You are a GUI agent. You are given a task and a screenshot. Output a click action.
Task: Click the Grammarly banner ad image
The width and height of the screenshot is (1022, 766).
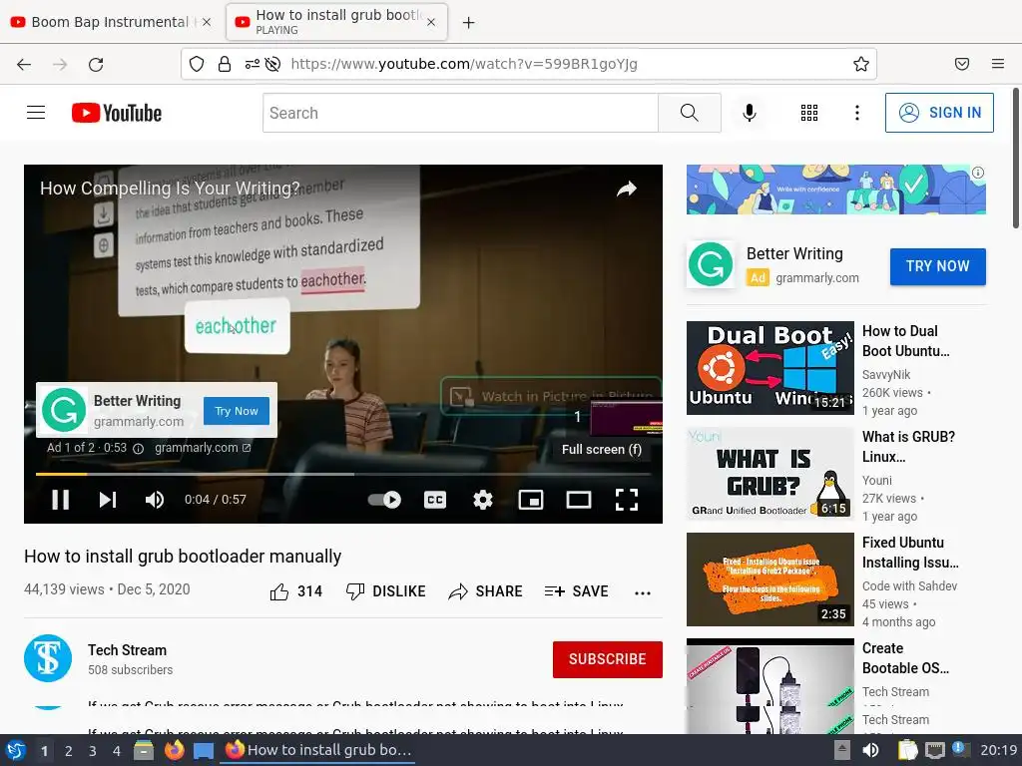835,189
